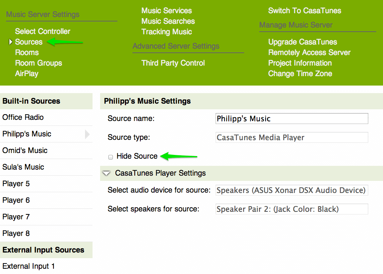Open Third Party Control settings
The height and width of the screenshot is (274, 383).
click(x=173, y=63)
